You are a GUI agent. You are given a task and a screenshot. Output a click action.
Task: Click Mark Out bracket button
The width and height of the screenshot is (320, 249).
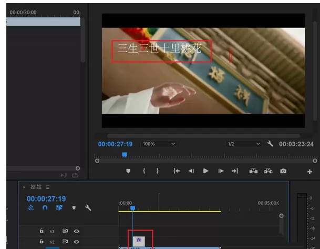point(157,171)
